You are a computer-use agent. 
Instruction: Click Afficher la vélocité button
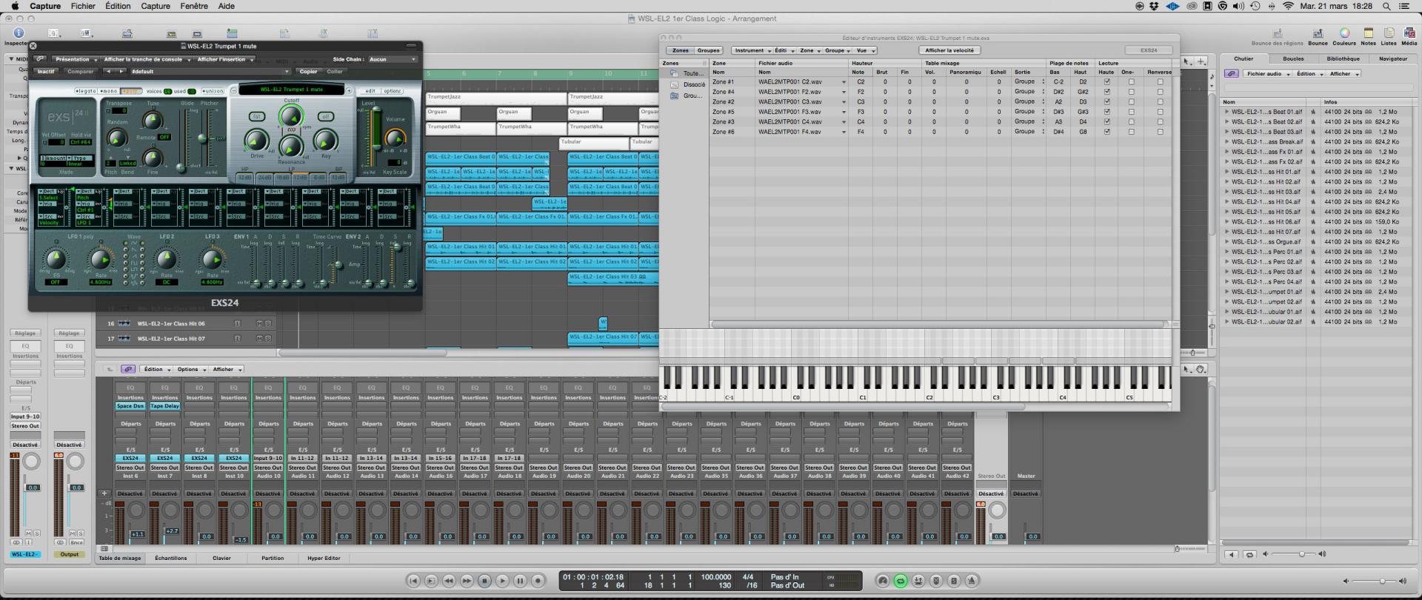pos(949,50)
